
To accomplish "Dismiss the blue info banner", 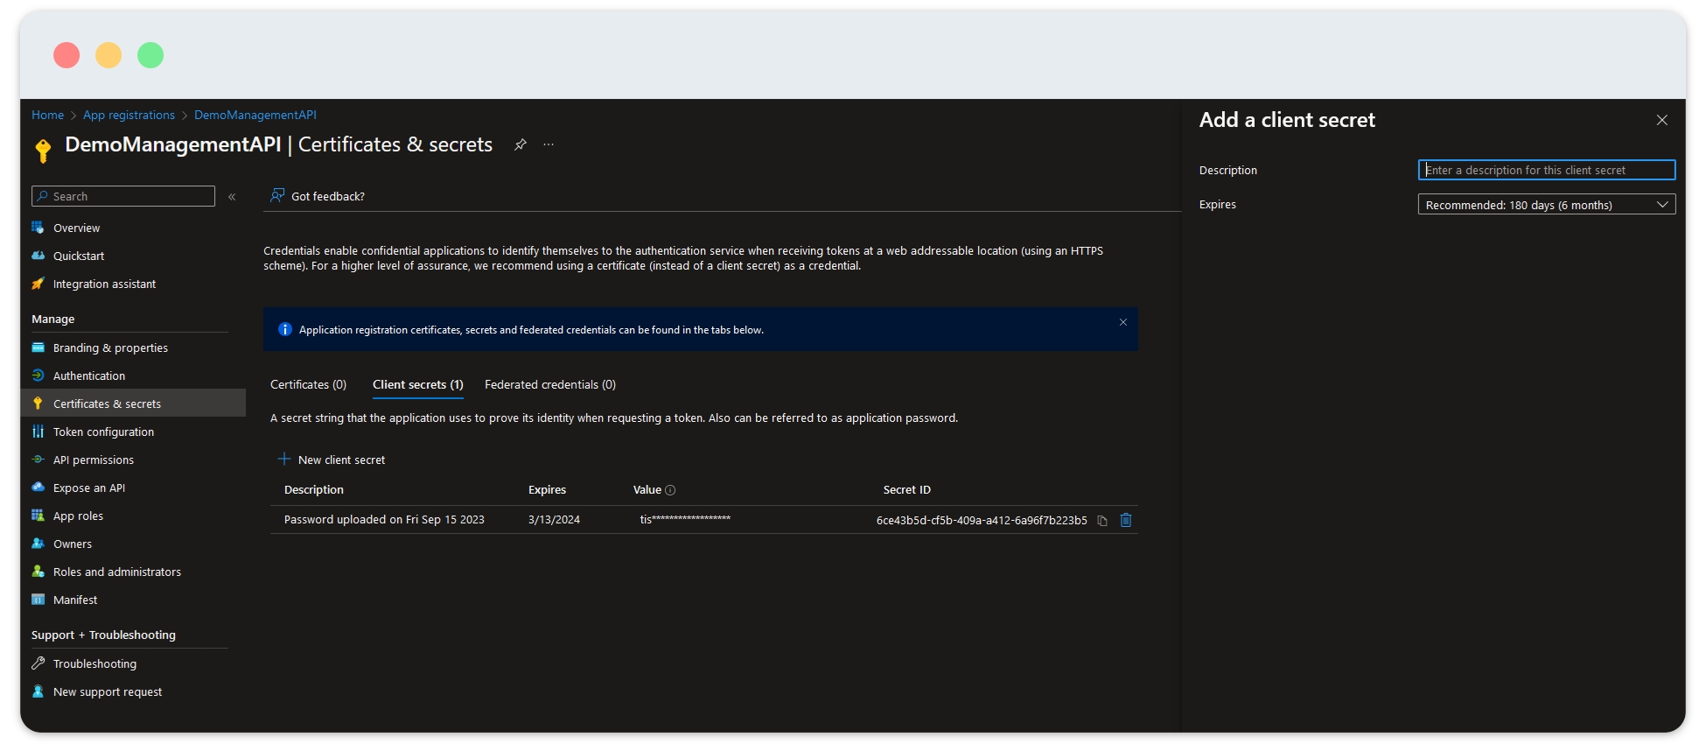I will [x=1123, y=322].
